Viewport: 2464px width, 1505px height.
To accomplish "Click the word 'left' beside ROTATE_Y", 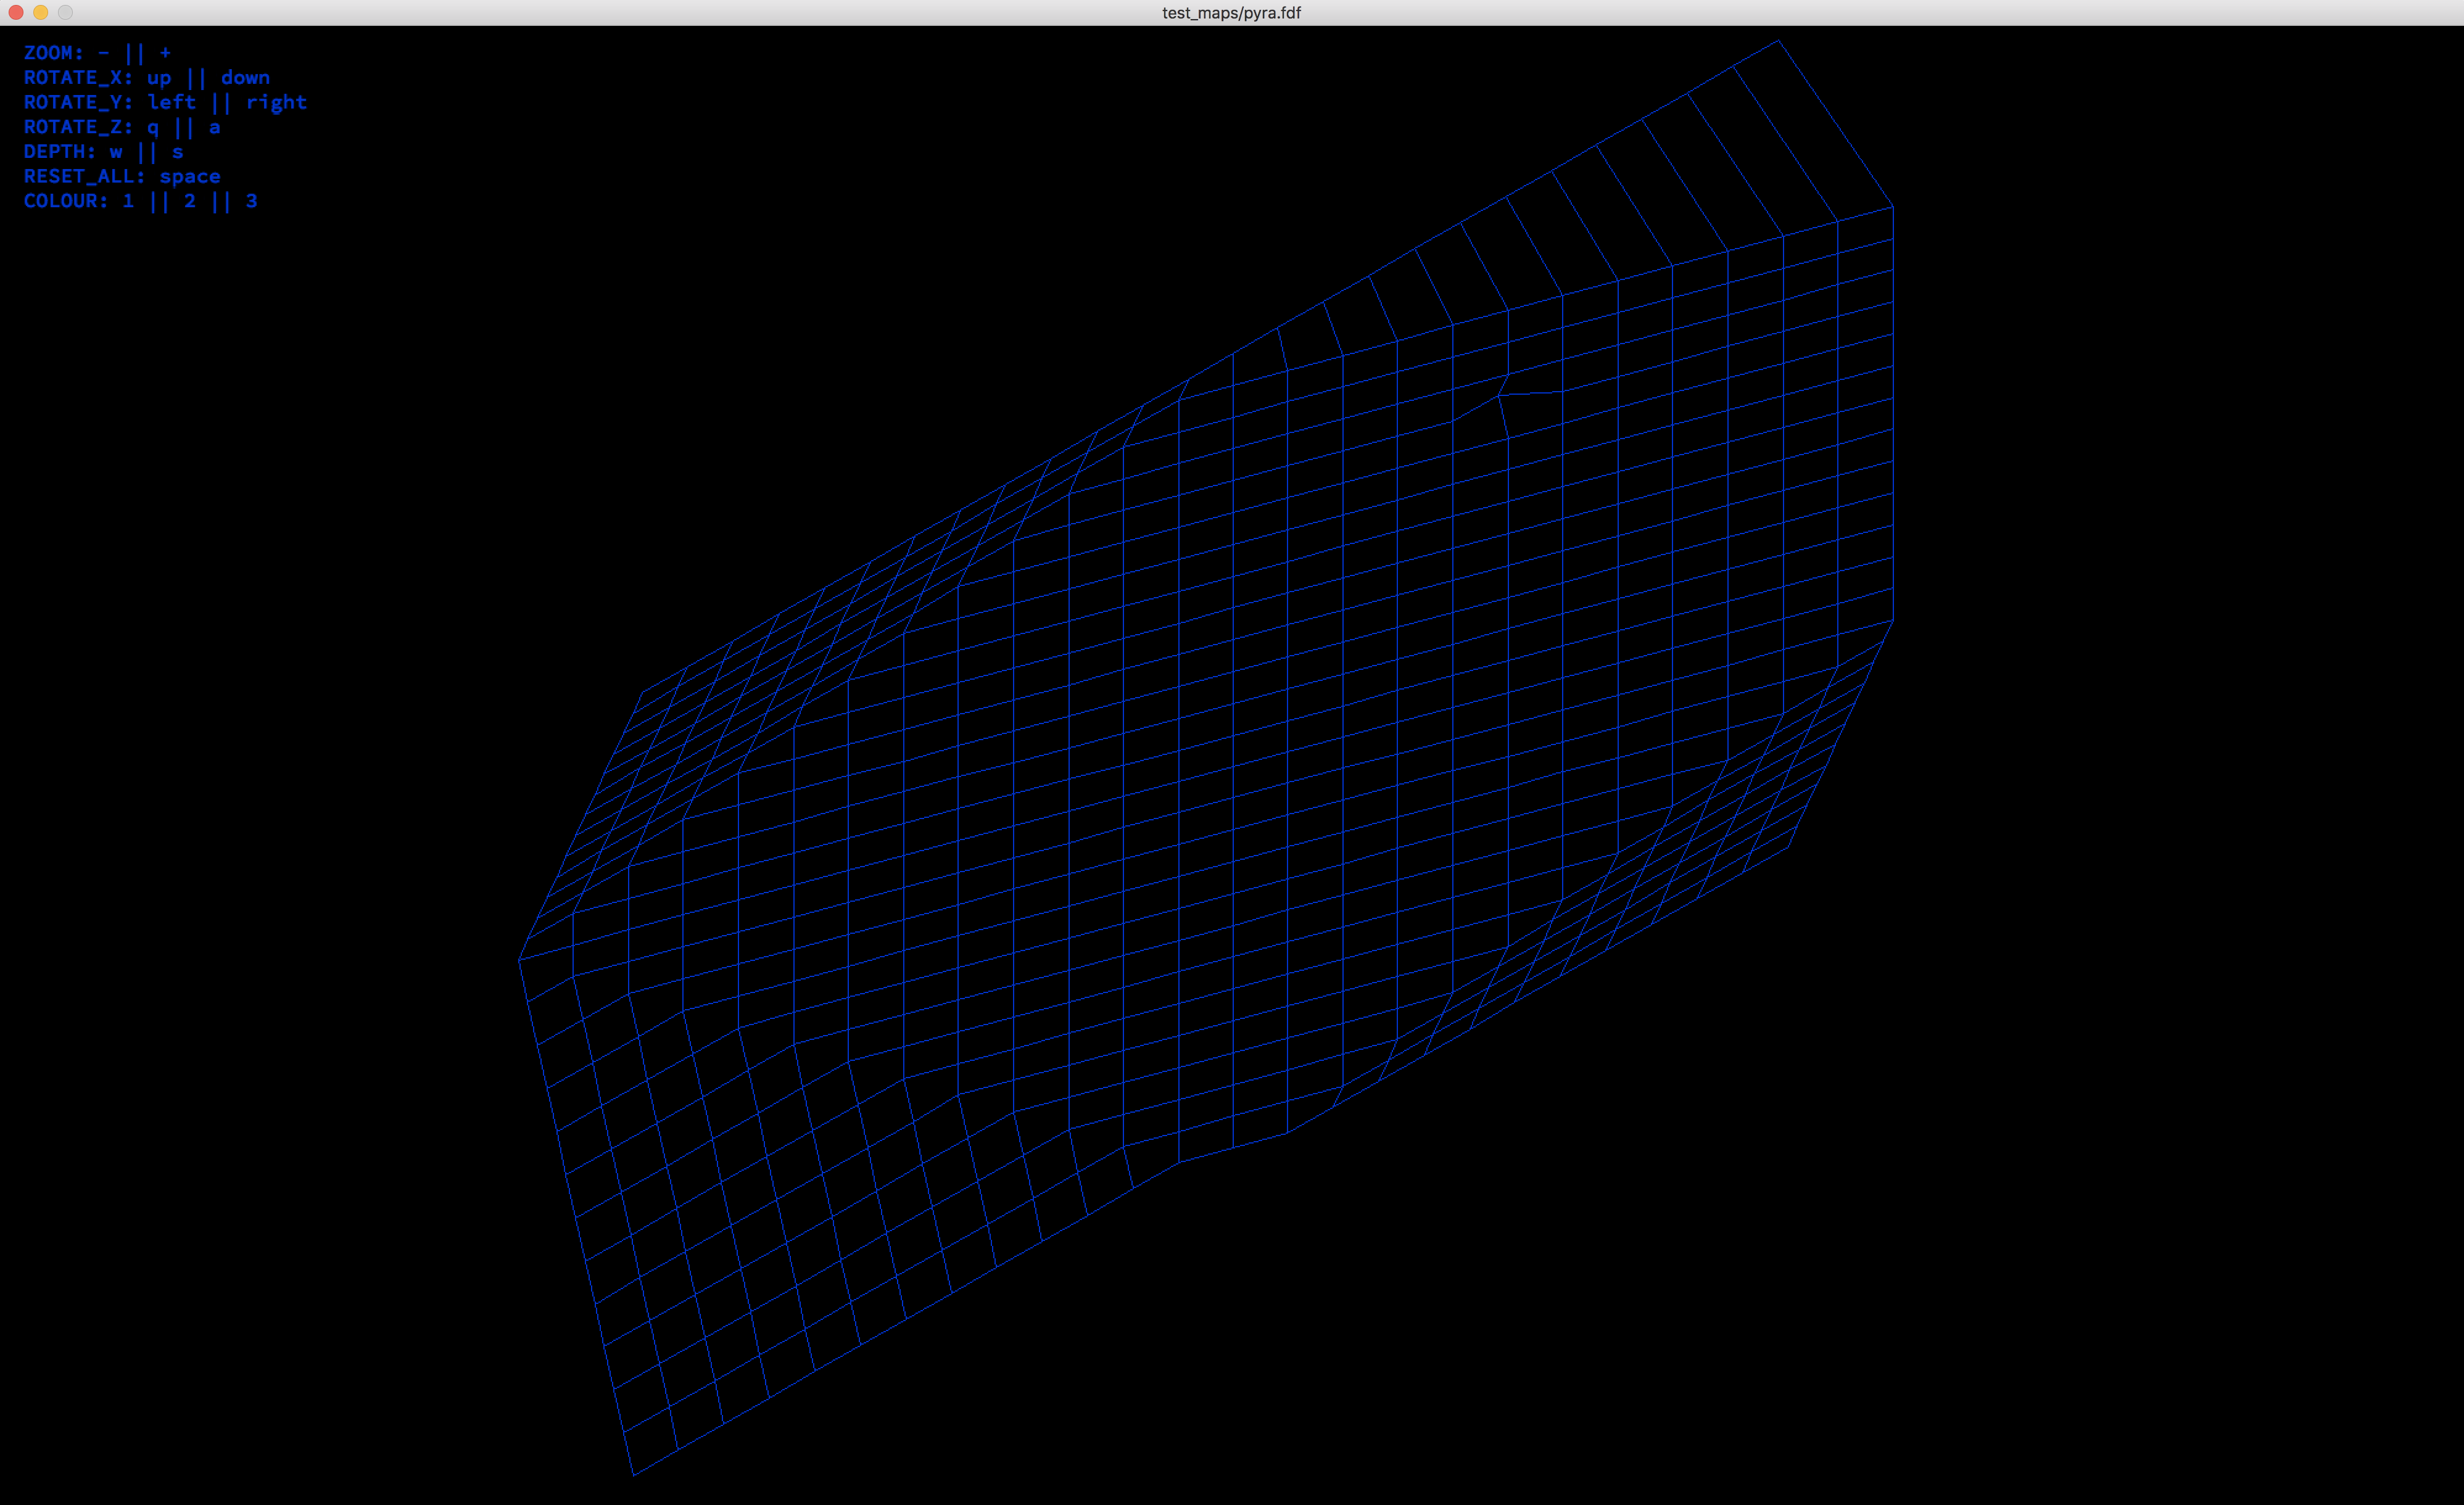I will (x=171, y=102).
